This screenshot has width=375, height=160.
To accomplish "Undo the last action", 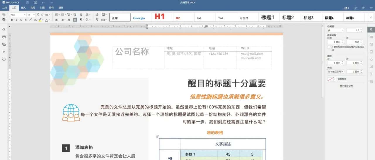I will click(x=43, y=3).
